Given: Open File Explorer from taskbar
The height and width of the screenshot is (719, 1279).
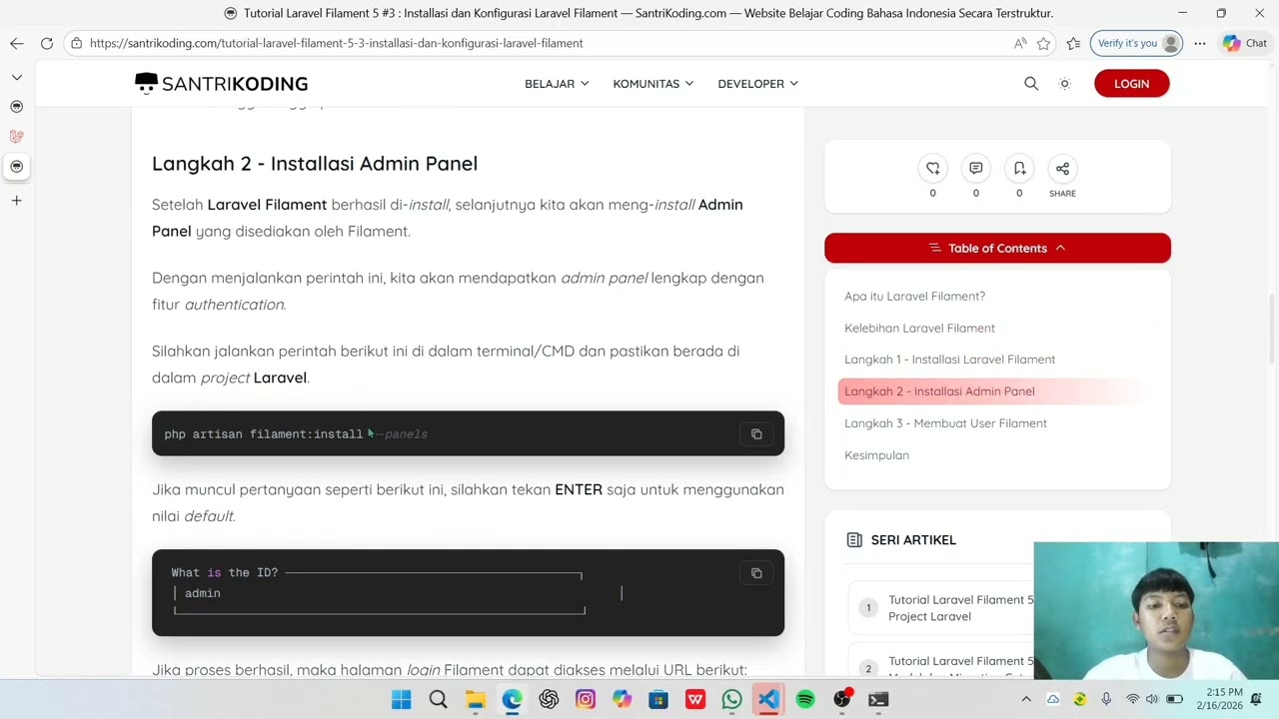Looking at the screenshot, I should point(475,700).
